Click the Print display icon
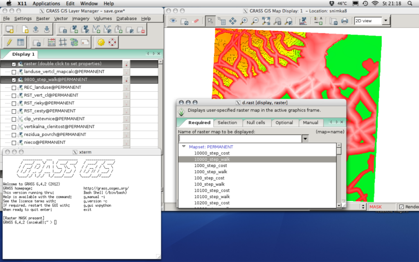The height and width of the screenshot is (262, 419). 345,21
